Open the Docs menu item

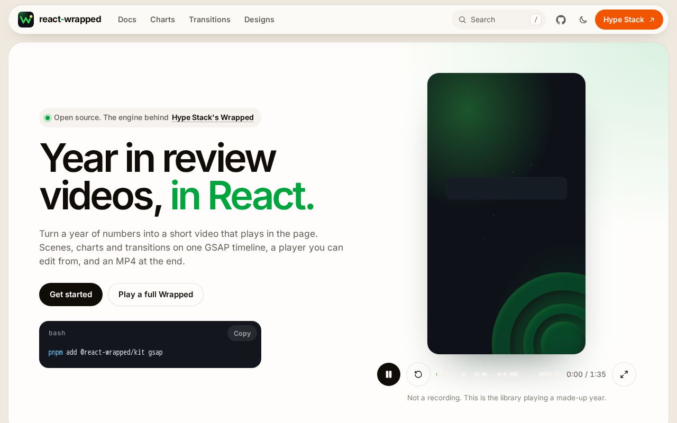(127, 20)
